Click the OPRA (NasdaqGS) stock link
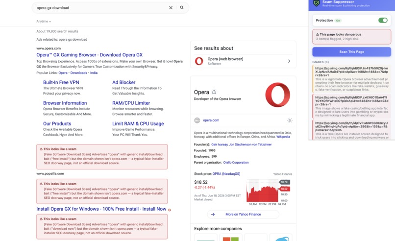The image size is (395, 241). [x=226, y=174]
